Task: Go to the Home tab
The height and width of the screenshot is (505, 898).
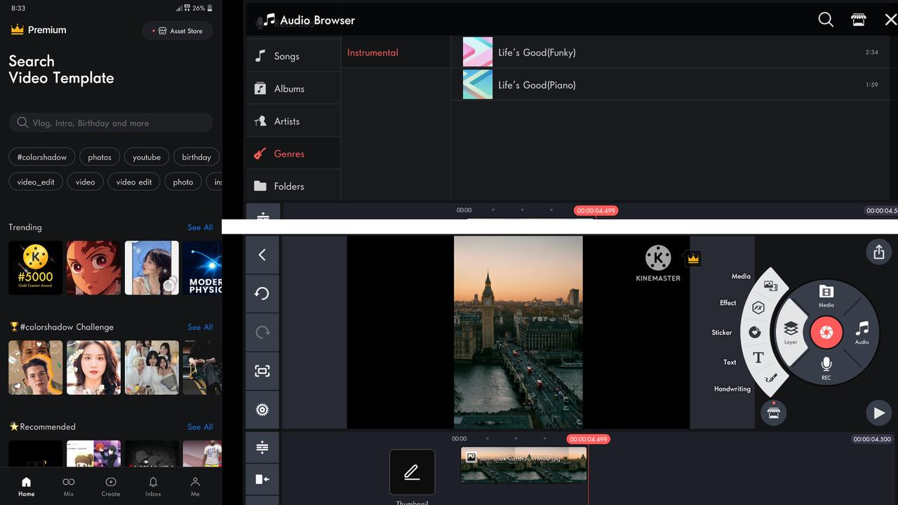Action: pyautogui.click(x=26, y=487)
